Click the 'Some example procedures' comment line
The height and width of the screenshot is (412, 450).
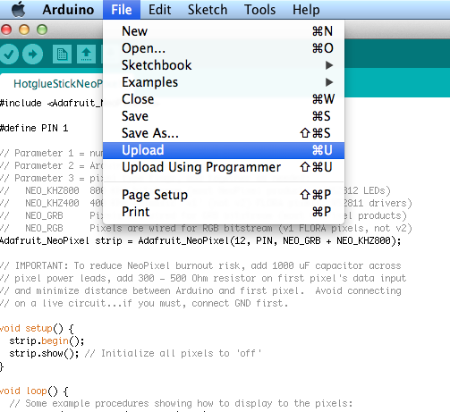pyautogui.click(x=181, y=403)
